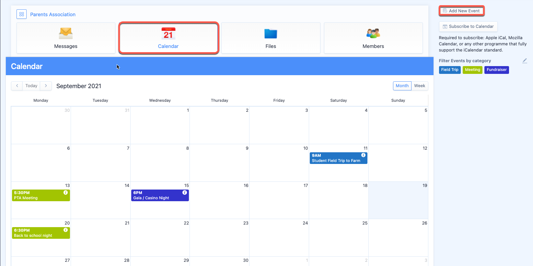Image resolution: width=533 pixels, height=266 pixels.
Task: Go to next month with right chevron
Action: tap(46, 86)
